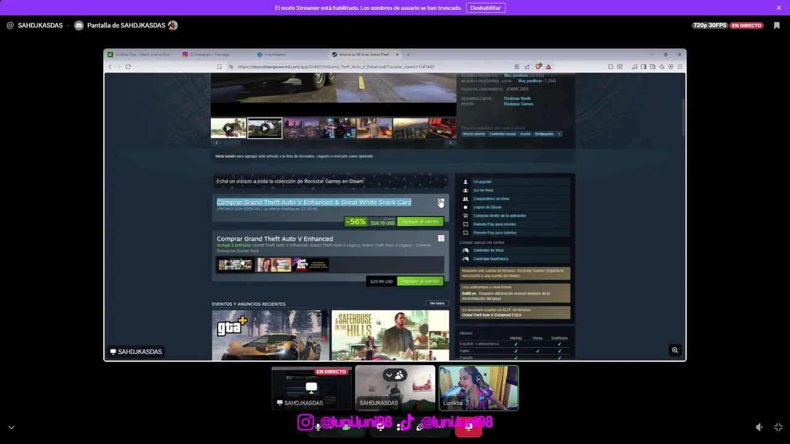Open the 'Rockstar North' developer link
Viewport: 790px width, 444px height.
[x=517, y=99]
